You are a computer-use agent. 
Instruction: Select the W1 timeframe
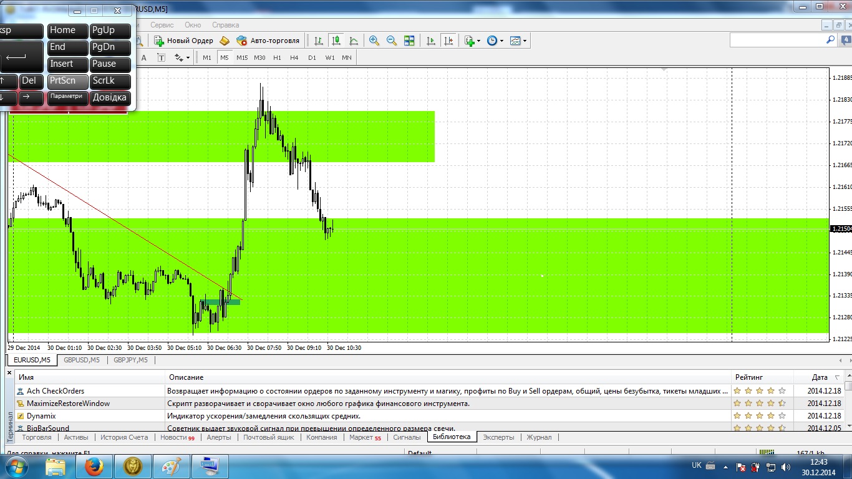point(329,57)
